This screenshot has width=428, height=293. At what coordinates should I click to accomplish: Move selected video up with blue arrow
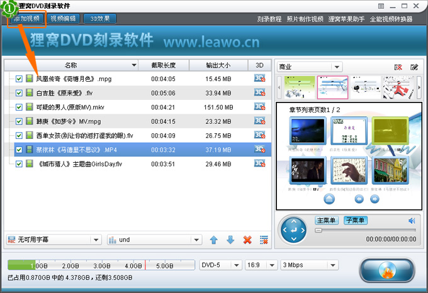pyautogui.click(x=214, y=240)
